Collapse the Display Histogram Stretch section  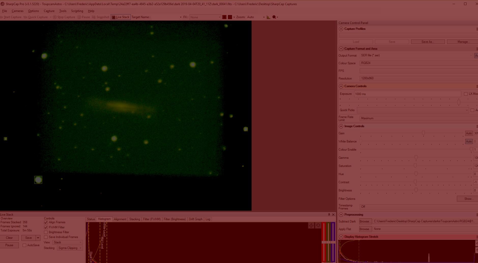(x=341, y=237)
